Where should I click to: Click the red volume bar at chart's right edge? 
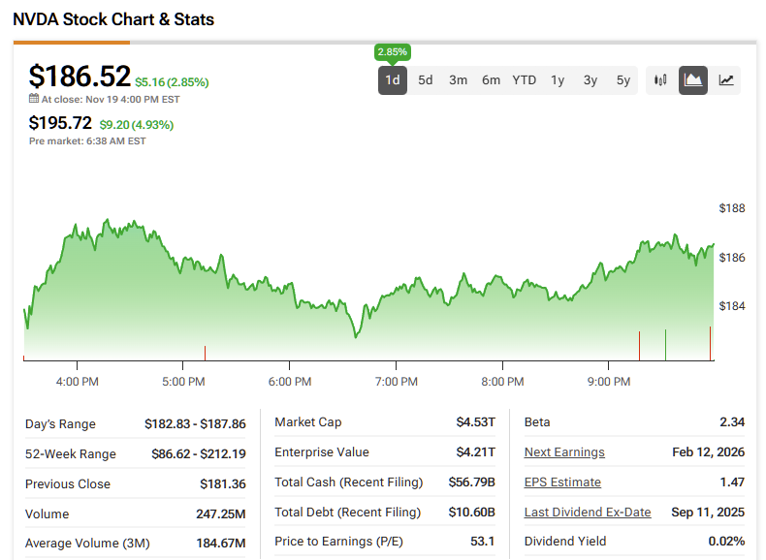point(711,344)
